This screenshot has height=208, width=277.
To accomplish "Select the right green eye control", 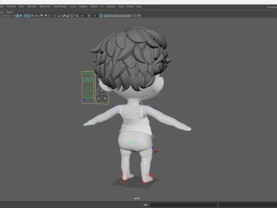I will (91, 79).
